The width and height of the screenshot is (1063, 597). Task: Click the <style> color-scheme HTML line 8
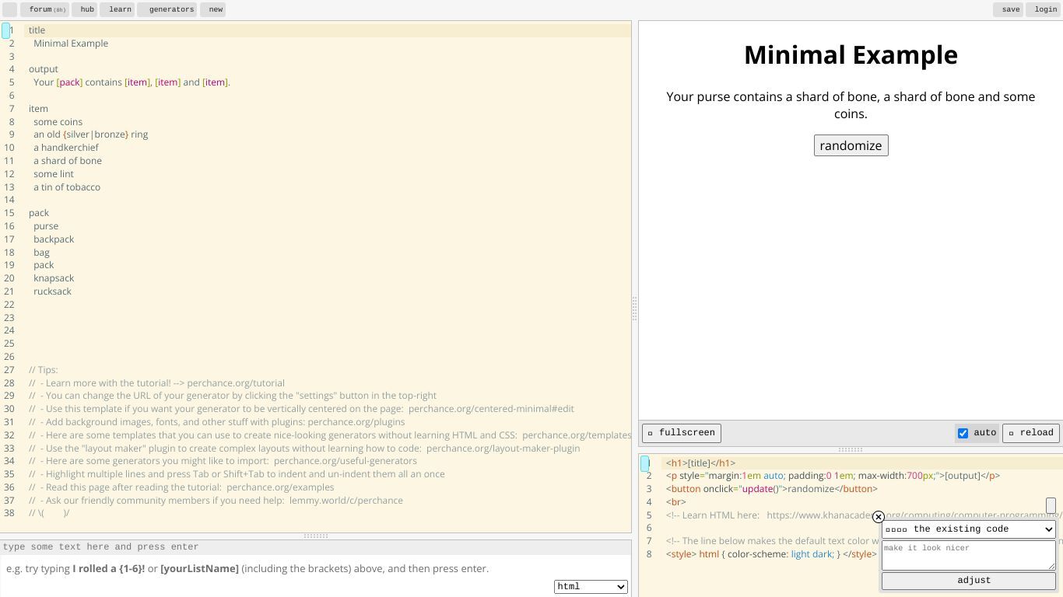(770, 554)
